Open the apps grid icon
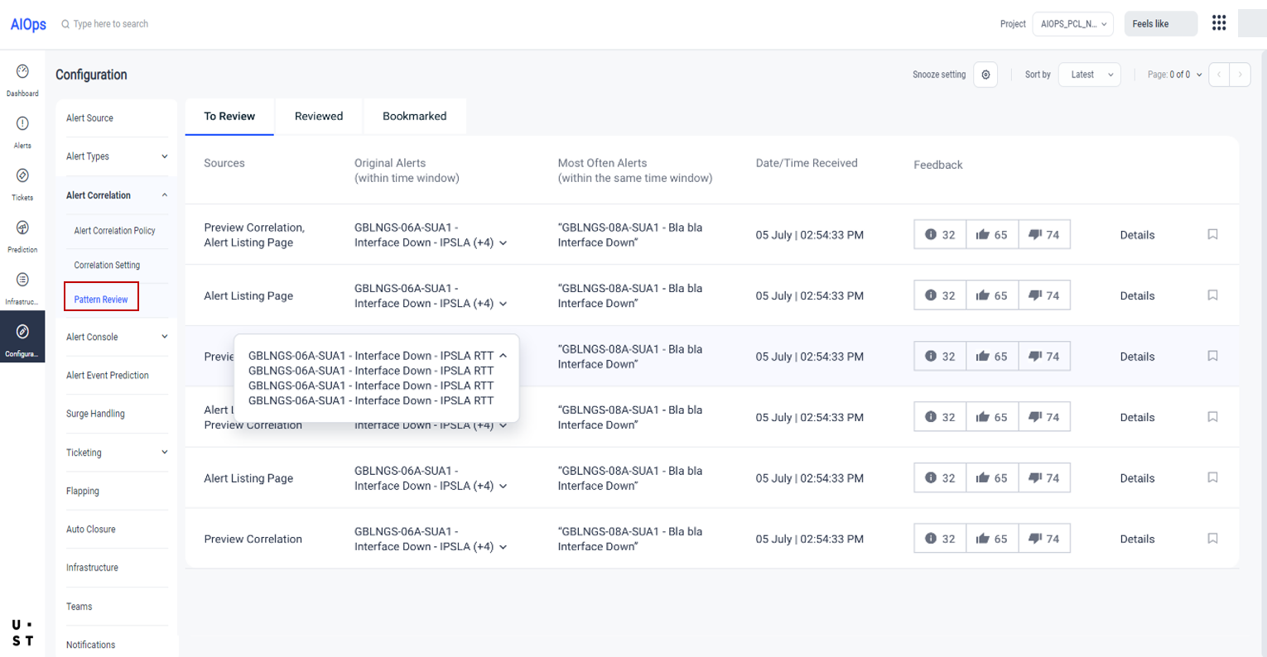1267x657 pixels. [1218, 23]
